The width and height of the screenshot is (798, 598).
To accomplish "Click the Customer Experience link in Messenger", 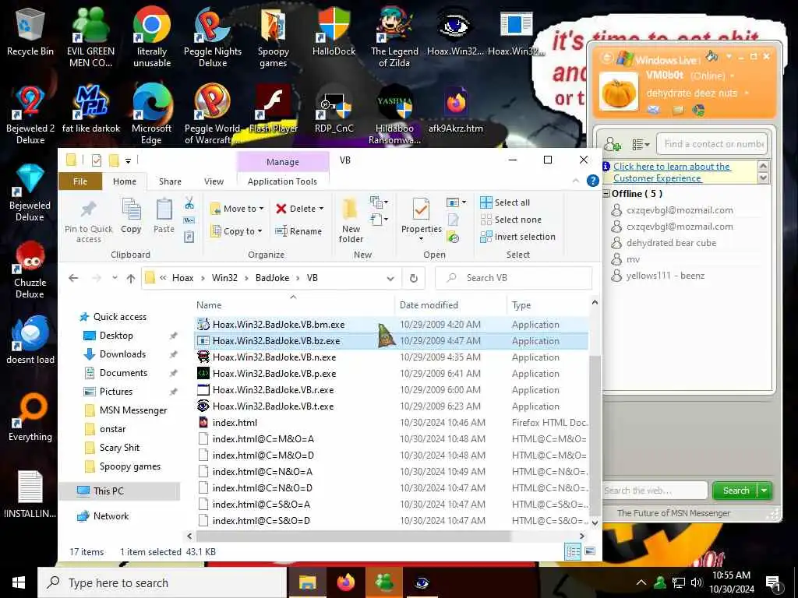I will [672, 172].
